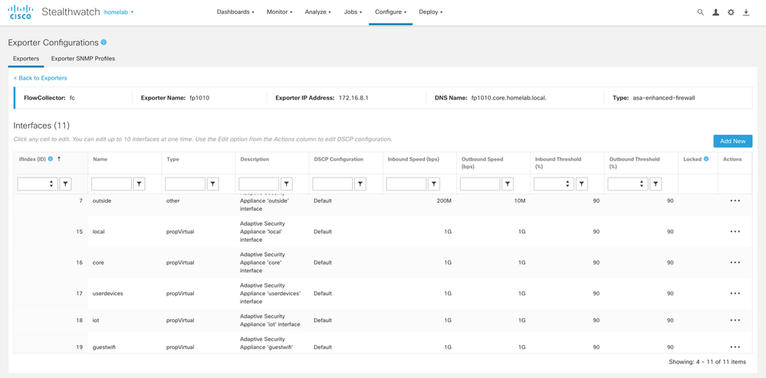
Task: Open actions menu for guestwifi interface
Action: [735, 347]
